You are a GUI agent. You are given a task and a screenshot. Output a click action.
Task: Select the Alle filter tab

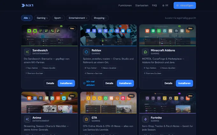click(x=27, y=18)
